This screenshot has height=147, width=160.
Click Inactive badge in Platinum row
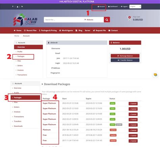tap(113, 130)
